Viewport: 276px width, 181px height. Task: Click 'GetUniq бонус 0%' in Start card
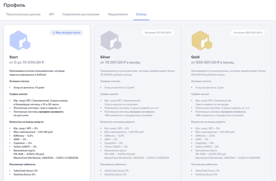tap(25, 175)
